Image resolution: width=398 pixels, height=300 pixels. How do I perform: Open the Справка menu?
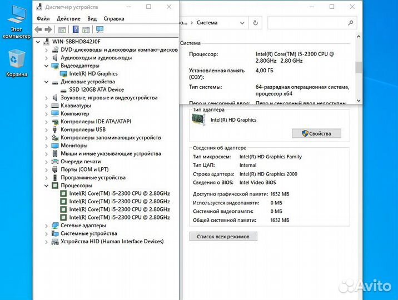[114, 18]
